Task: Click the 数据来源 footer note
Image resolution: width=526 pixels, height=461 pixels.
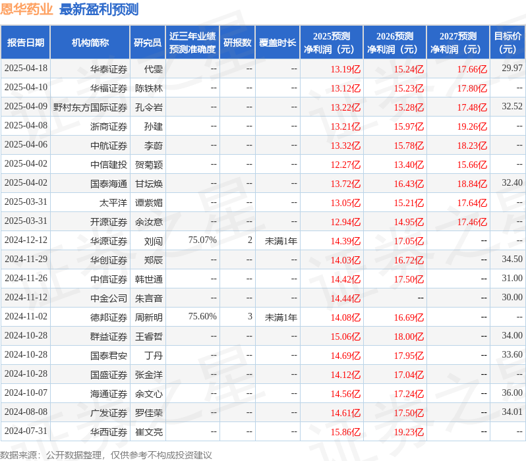Action: pyautogui.click(x=106, y=455)
